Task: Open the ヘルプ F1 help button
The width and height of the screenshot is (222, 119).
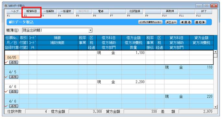Action: 15,11
